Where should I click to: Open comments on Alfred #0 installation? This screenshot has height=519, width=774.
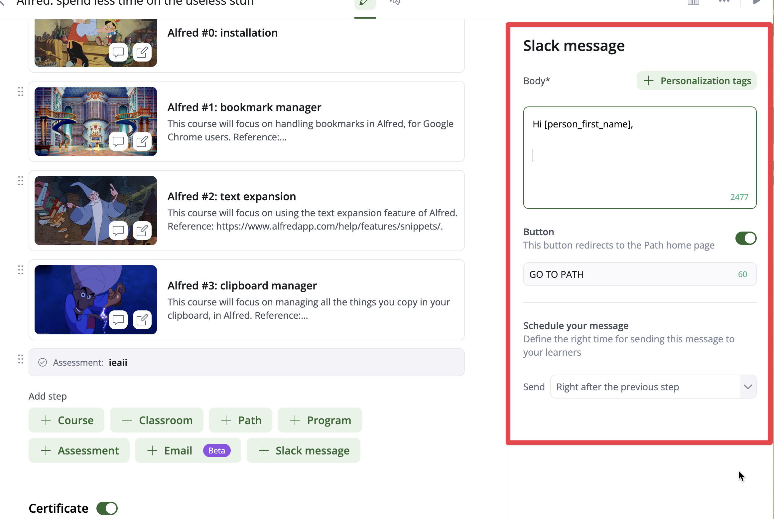pyautogui.click(x=118, y=53)
